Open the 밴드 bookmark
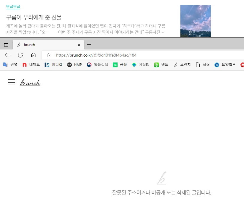 click(x=161, y=65)
